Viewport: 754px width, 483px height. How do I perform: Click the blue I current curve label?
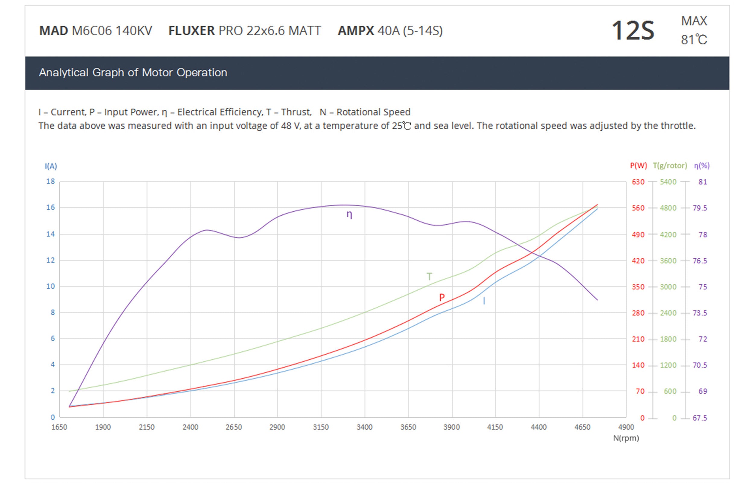pyautogui.click(x=484, y=301)
